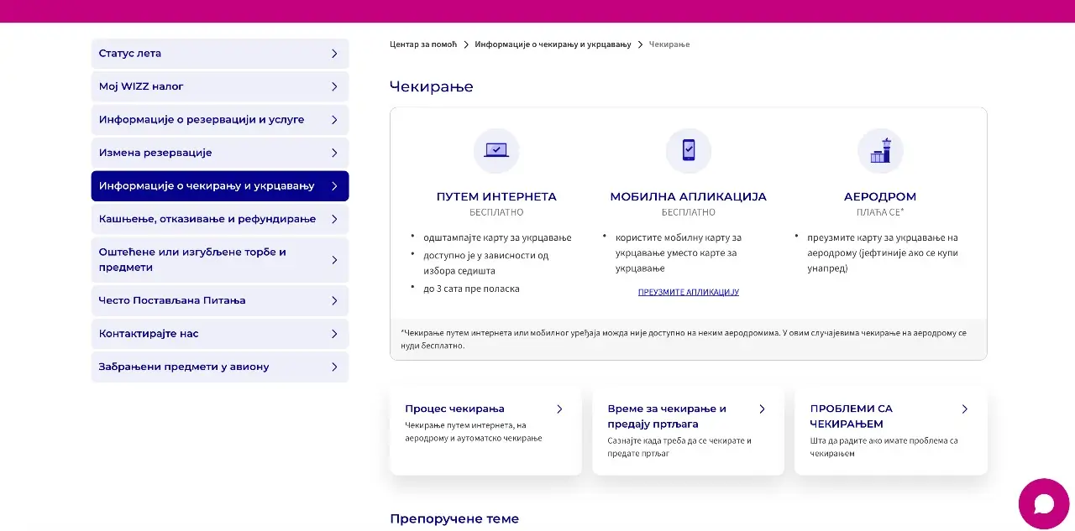1075x531 pixels.
Task: Click the mobile phone app icon
Action: pyautogui.click(x=689, y=151)
